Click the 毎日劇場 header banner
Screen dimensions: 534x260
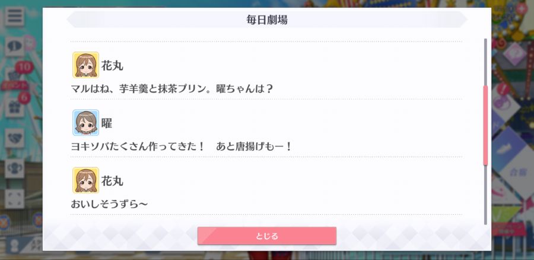pos(266,20)
